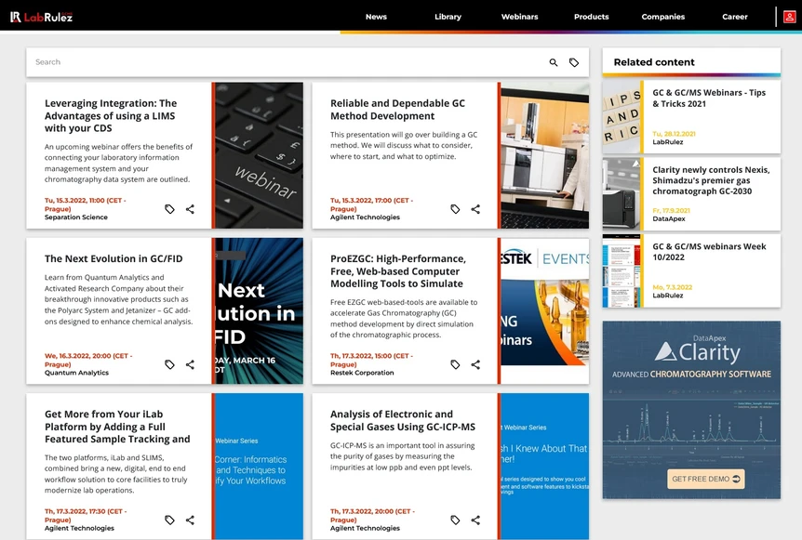
Task: Share the Get More from Your iLab webinar
Action: pyautogui.click(x=190, y=520)
